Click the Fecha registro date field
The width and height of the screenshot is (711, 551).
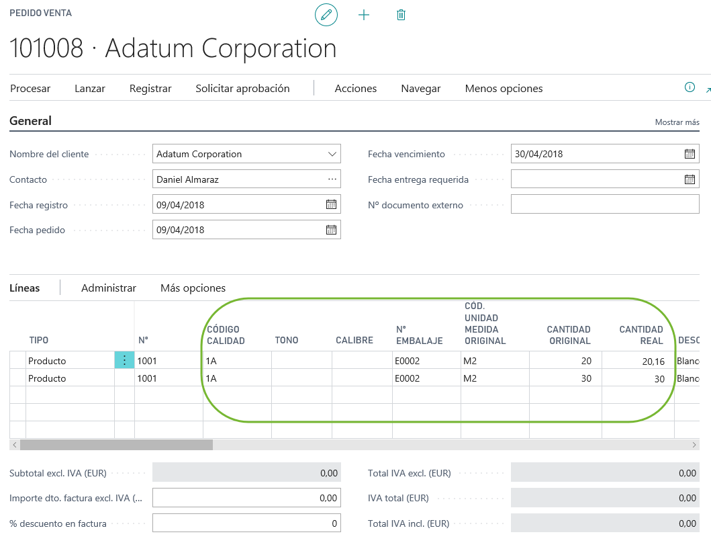(x=246, y=204)
